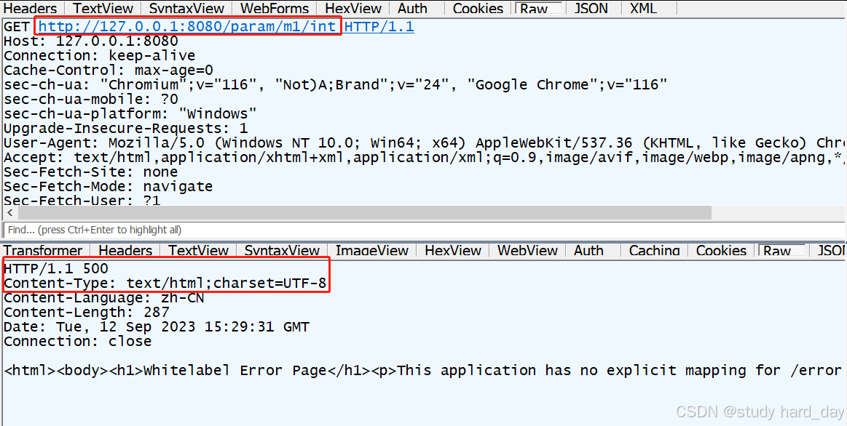The height and width of the screenshot is (426, 847).
Task: Open the request Cookies tab
Action: 478,9
